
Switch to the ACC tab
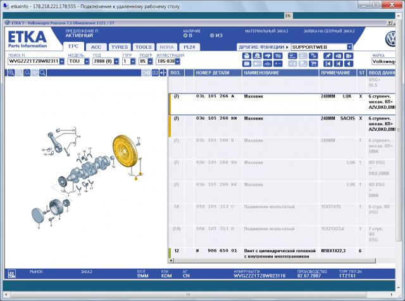pyautogui.click(x=96, y=47)
